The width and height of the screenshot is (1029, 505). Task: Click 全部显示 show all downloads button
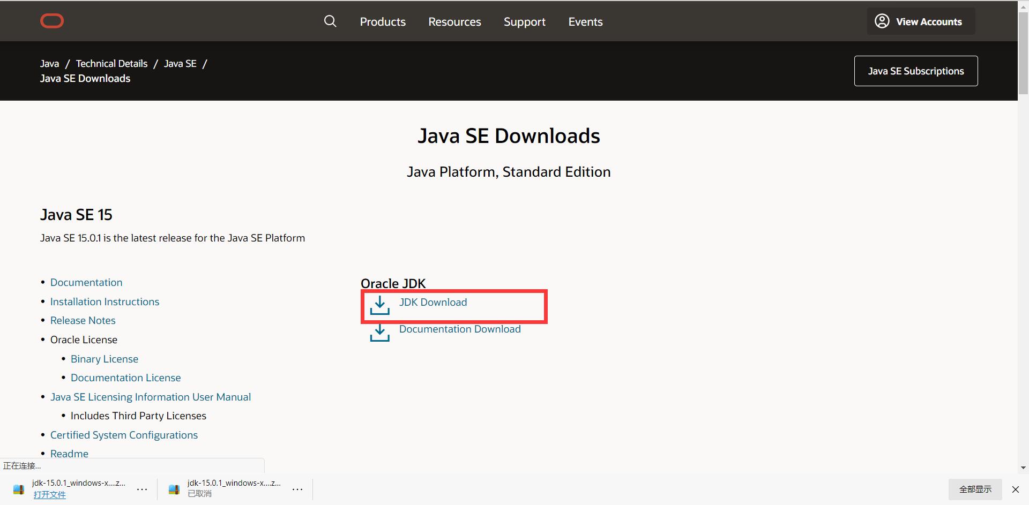[x=975, y=489]
